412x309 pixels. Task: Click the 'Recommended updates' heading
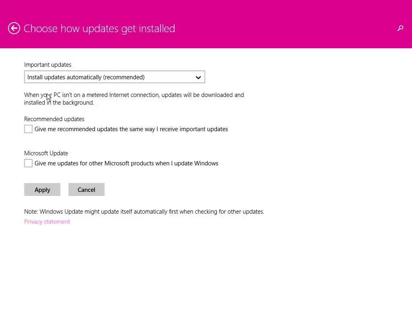tap(54, 119)
